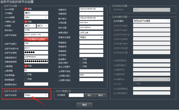
Task: Click the 云对讲客户端ID field
Action: click(152, 43)
